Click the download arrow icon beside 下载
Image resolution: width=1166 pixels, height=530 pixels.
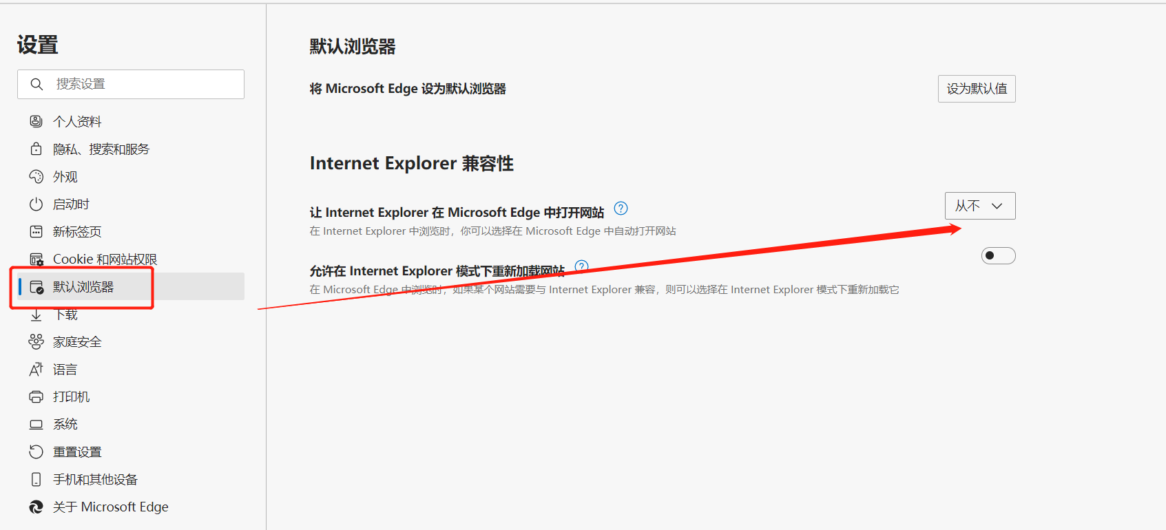tap(36, 315)
